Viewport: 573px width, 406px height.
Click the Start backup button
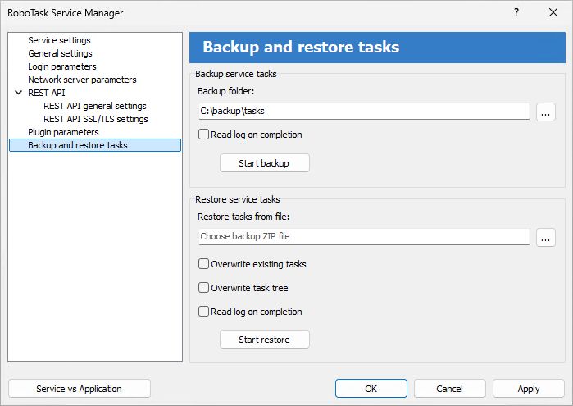[265, 163]
